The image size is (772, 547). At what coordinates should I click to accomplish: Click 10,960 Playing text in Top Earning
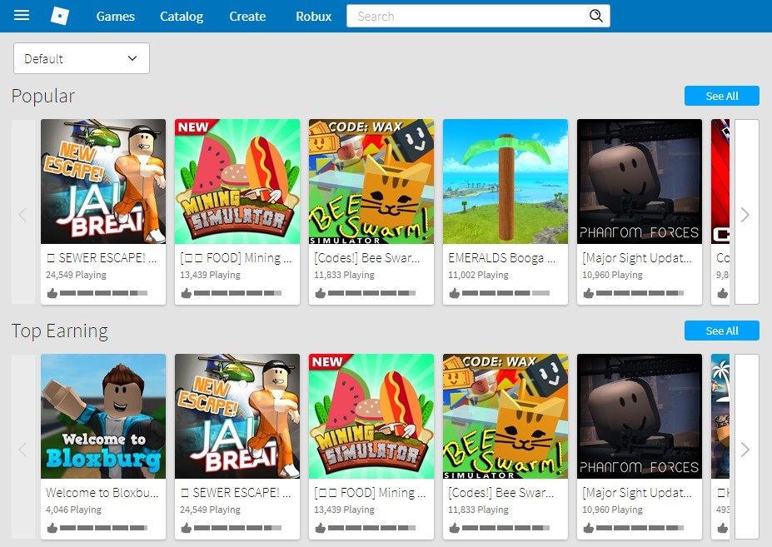(612, 510)
